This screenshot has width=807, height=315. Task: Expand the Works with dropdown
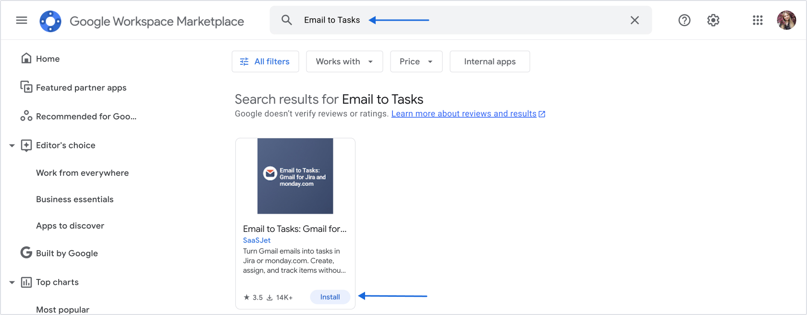click(344, 61)
